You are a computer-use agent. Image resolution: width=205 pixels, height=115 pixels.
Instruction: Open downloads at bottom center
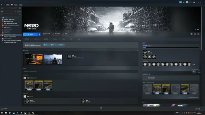(101, 108)
